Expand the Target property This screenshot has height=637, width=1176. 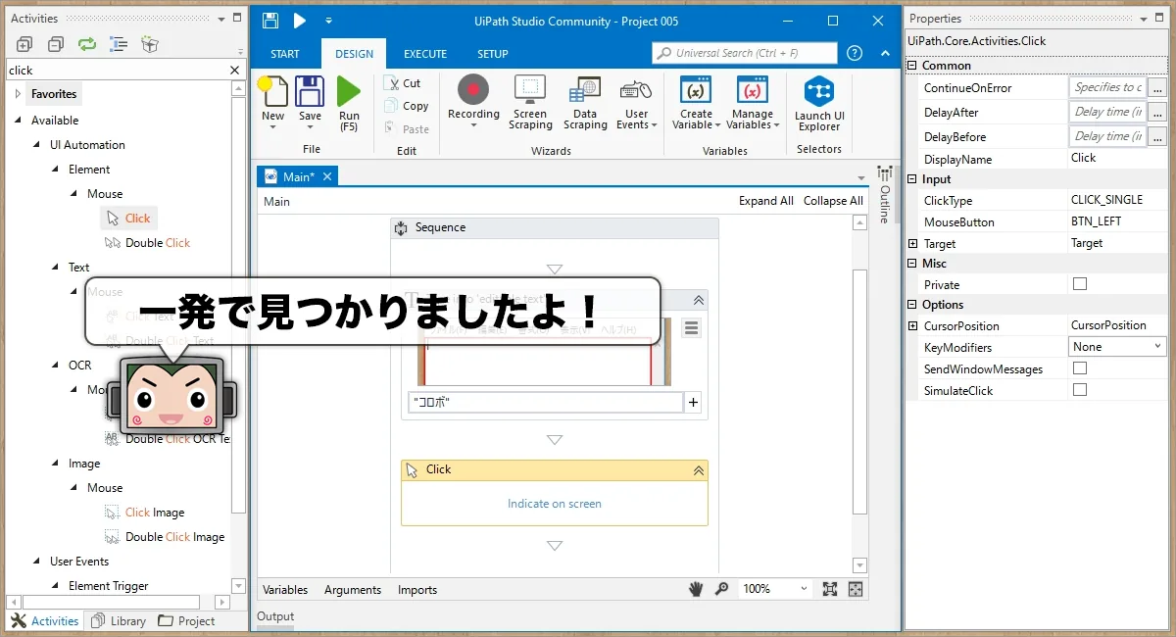coord(913,243)
